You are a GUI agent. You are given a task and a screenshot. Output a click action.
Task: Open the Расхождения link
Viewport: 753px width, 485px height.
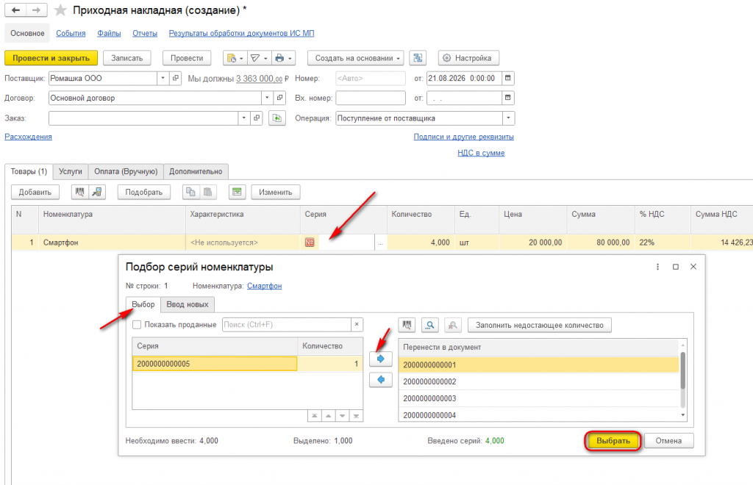(29, 137)
